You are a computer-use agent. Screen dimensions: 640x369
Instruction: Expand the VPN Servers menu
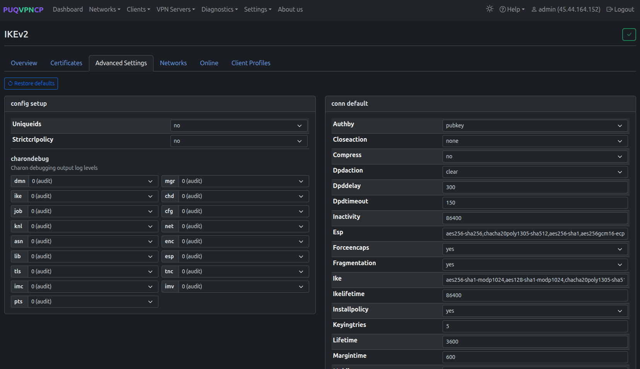(175, 9)
